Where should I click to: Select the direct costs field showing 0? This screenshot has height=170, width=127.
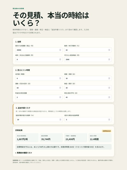pos(39,59)
